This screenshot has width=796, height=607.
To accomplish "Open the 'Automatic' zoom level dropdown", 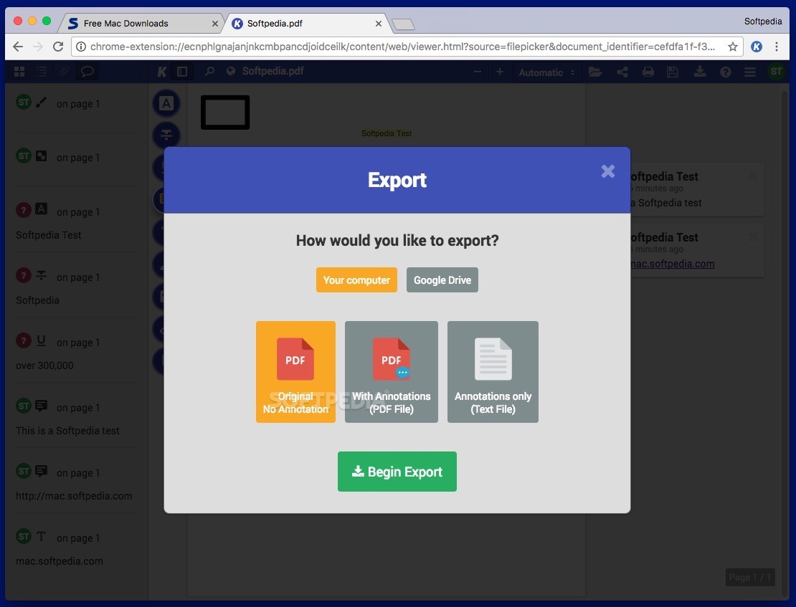I will coord(546,72).
